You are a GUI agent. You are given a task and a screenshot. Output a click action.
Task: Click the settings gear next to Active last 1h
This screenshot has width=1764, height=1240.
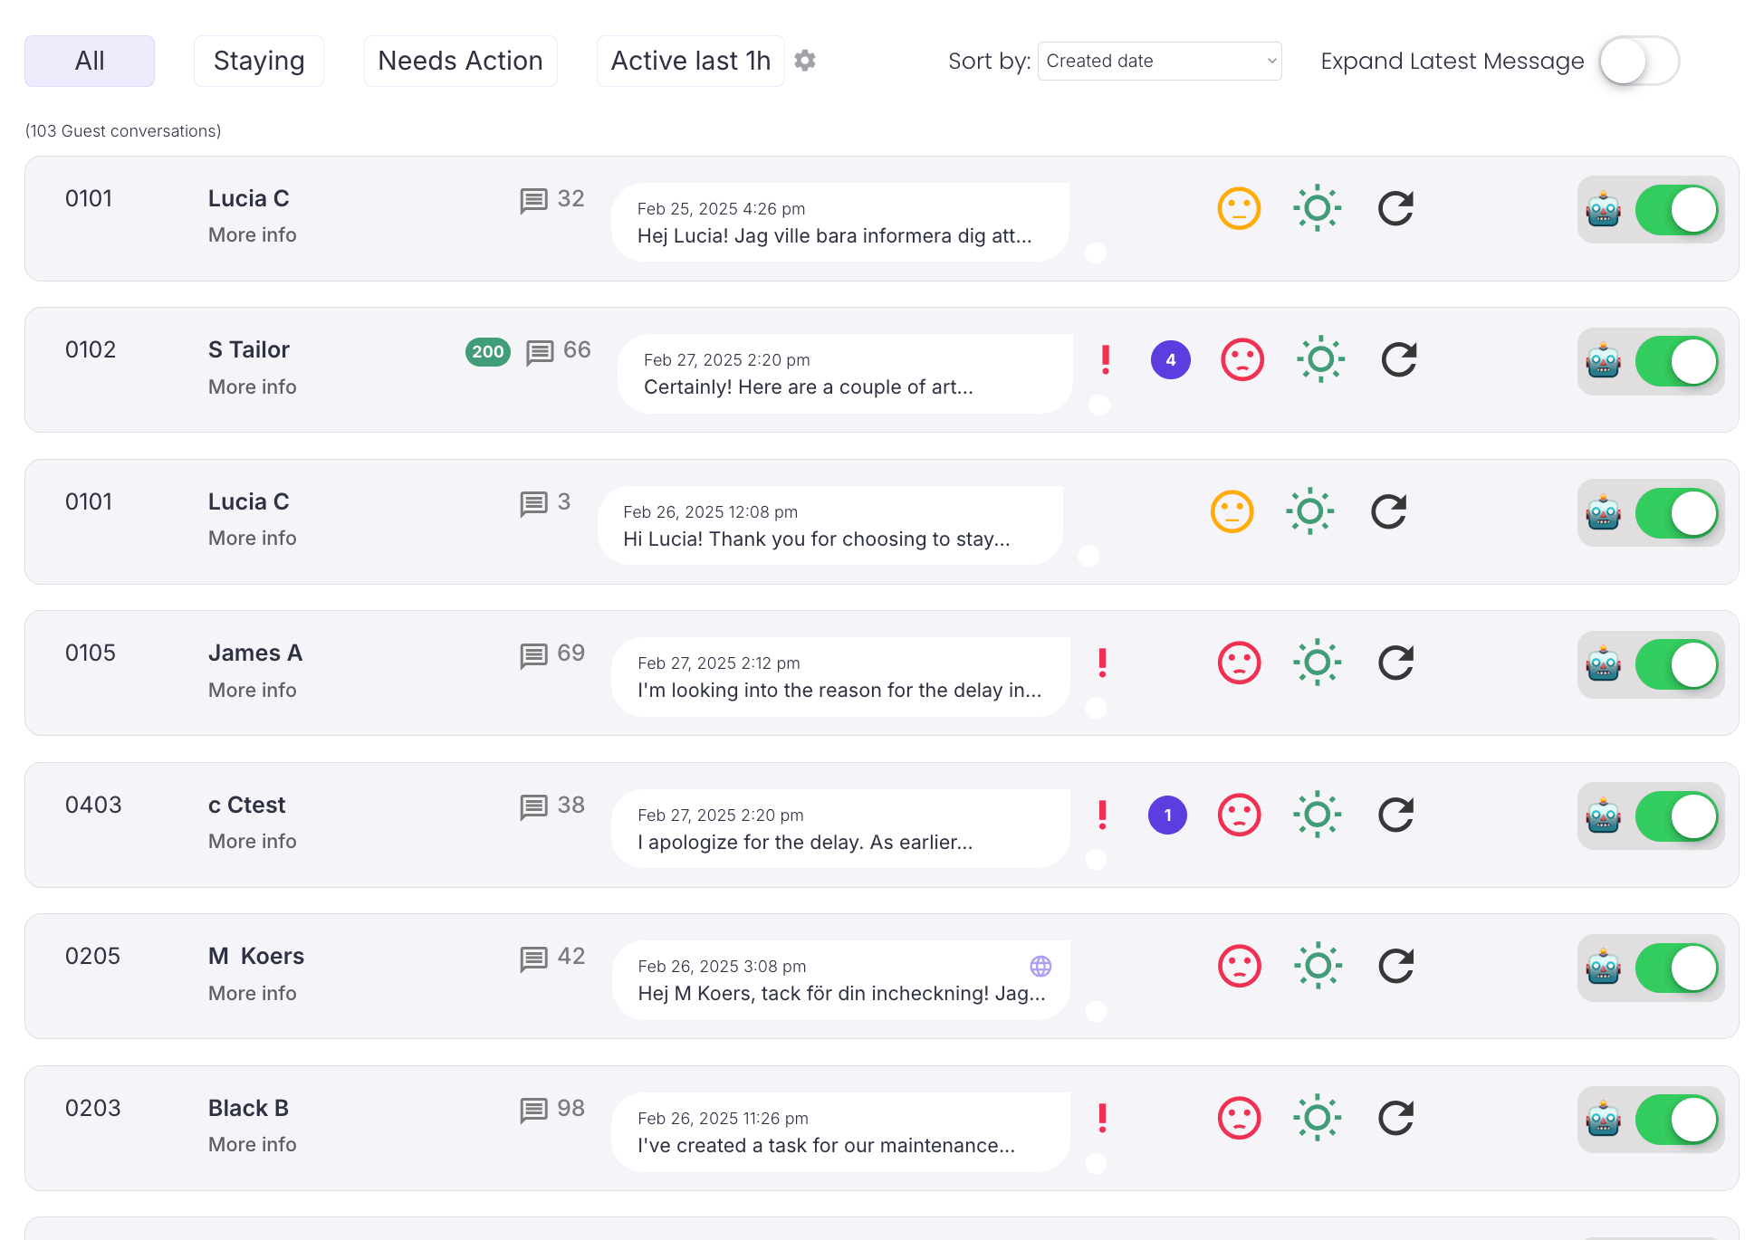point(804,61)
